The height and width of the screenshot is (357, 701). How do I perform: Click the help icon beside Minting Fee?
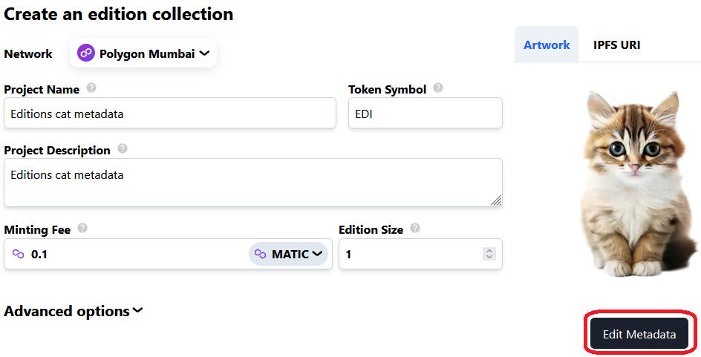coord(82,229)
